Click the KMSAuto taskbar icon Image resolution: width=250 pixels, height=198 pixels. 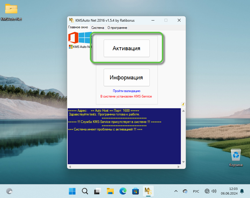coord(148,191)
